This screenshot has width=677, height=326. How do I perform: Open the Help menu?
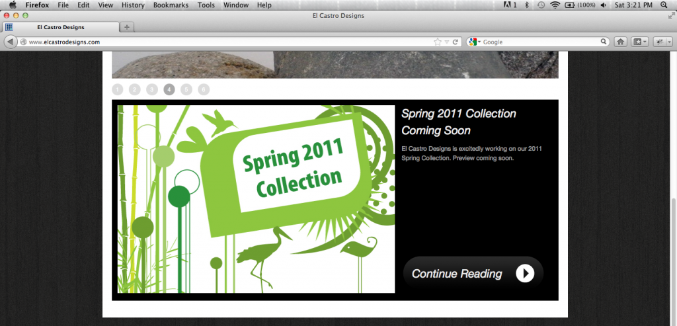tap(264, 5)
